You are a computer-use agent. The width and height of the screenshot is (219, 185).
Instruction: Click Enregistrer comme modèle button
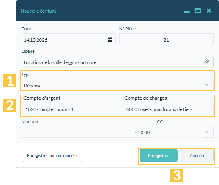tap(52, 155)
